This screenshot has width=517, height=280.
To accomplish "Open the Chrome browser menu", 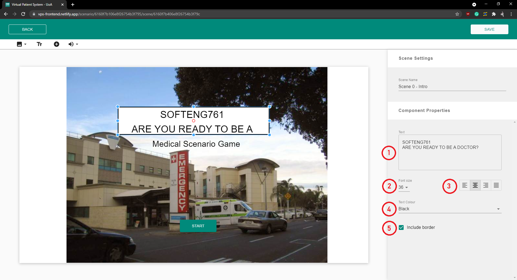I will tap(511, 14).
